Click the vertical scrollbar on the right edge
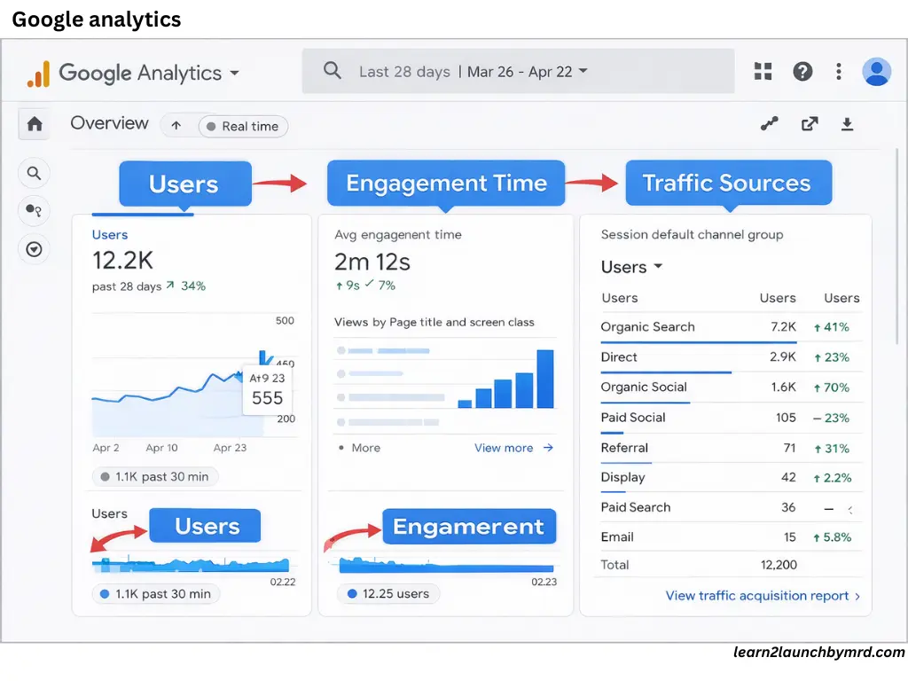The width and height of the screenshot is (908, 681). (x=897, y=247)
